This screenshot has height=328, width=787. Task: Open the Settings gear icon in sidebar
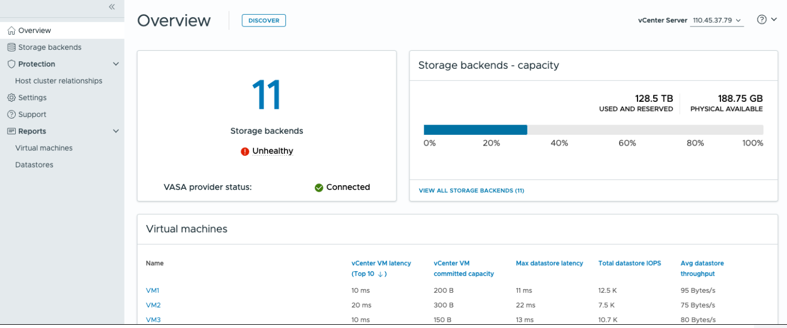tap(10, 97)
